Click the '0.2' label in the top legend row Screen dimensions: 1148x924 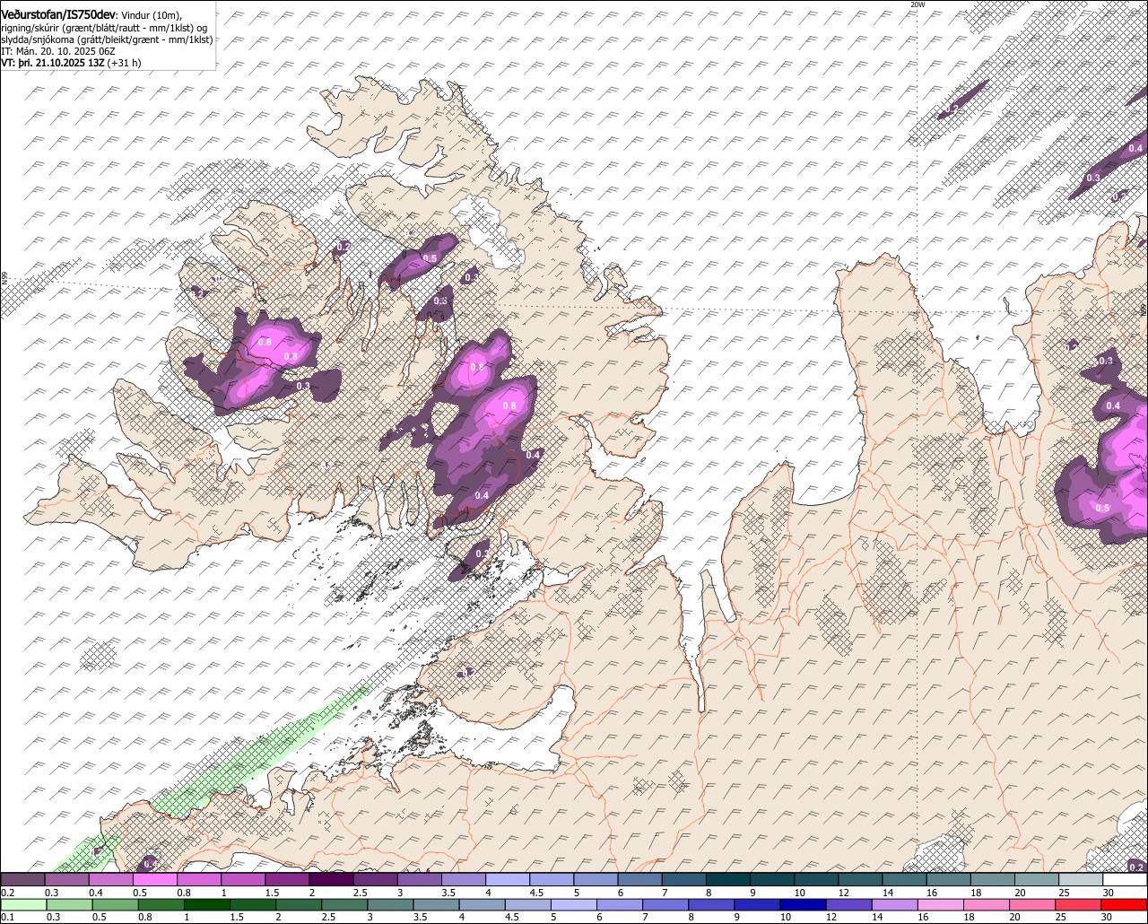click(x=7, y=893)
